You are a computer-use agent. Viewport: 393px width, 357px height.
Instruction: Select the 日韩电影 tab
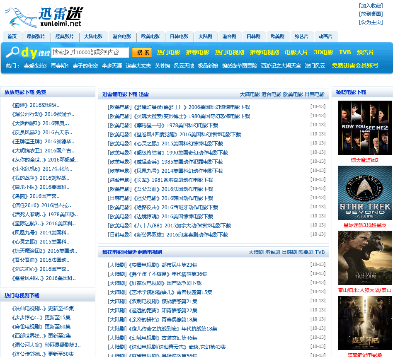point(179,37)
